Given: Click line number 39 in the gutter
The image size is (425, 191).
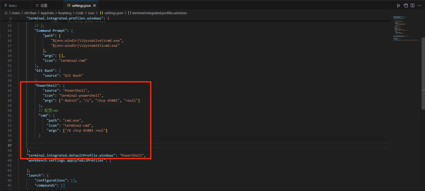Looking at the screenshot, I should 9,155.
